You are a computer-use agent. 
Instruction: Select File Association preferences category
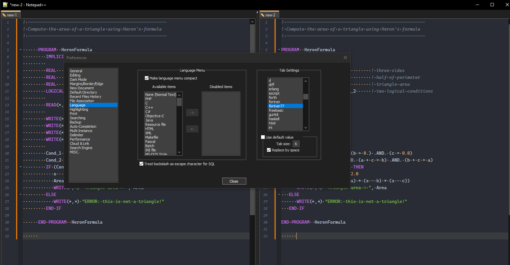point(93,101)
